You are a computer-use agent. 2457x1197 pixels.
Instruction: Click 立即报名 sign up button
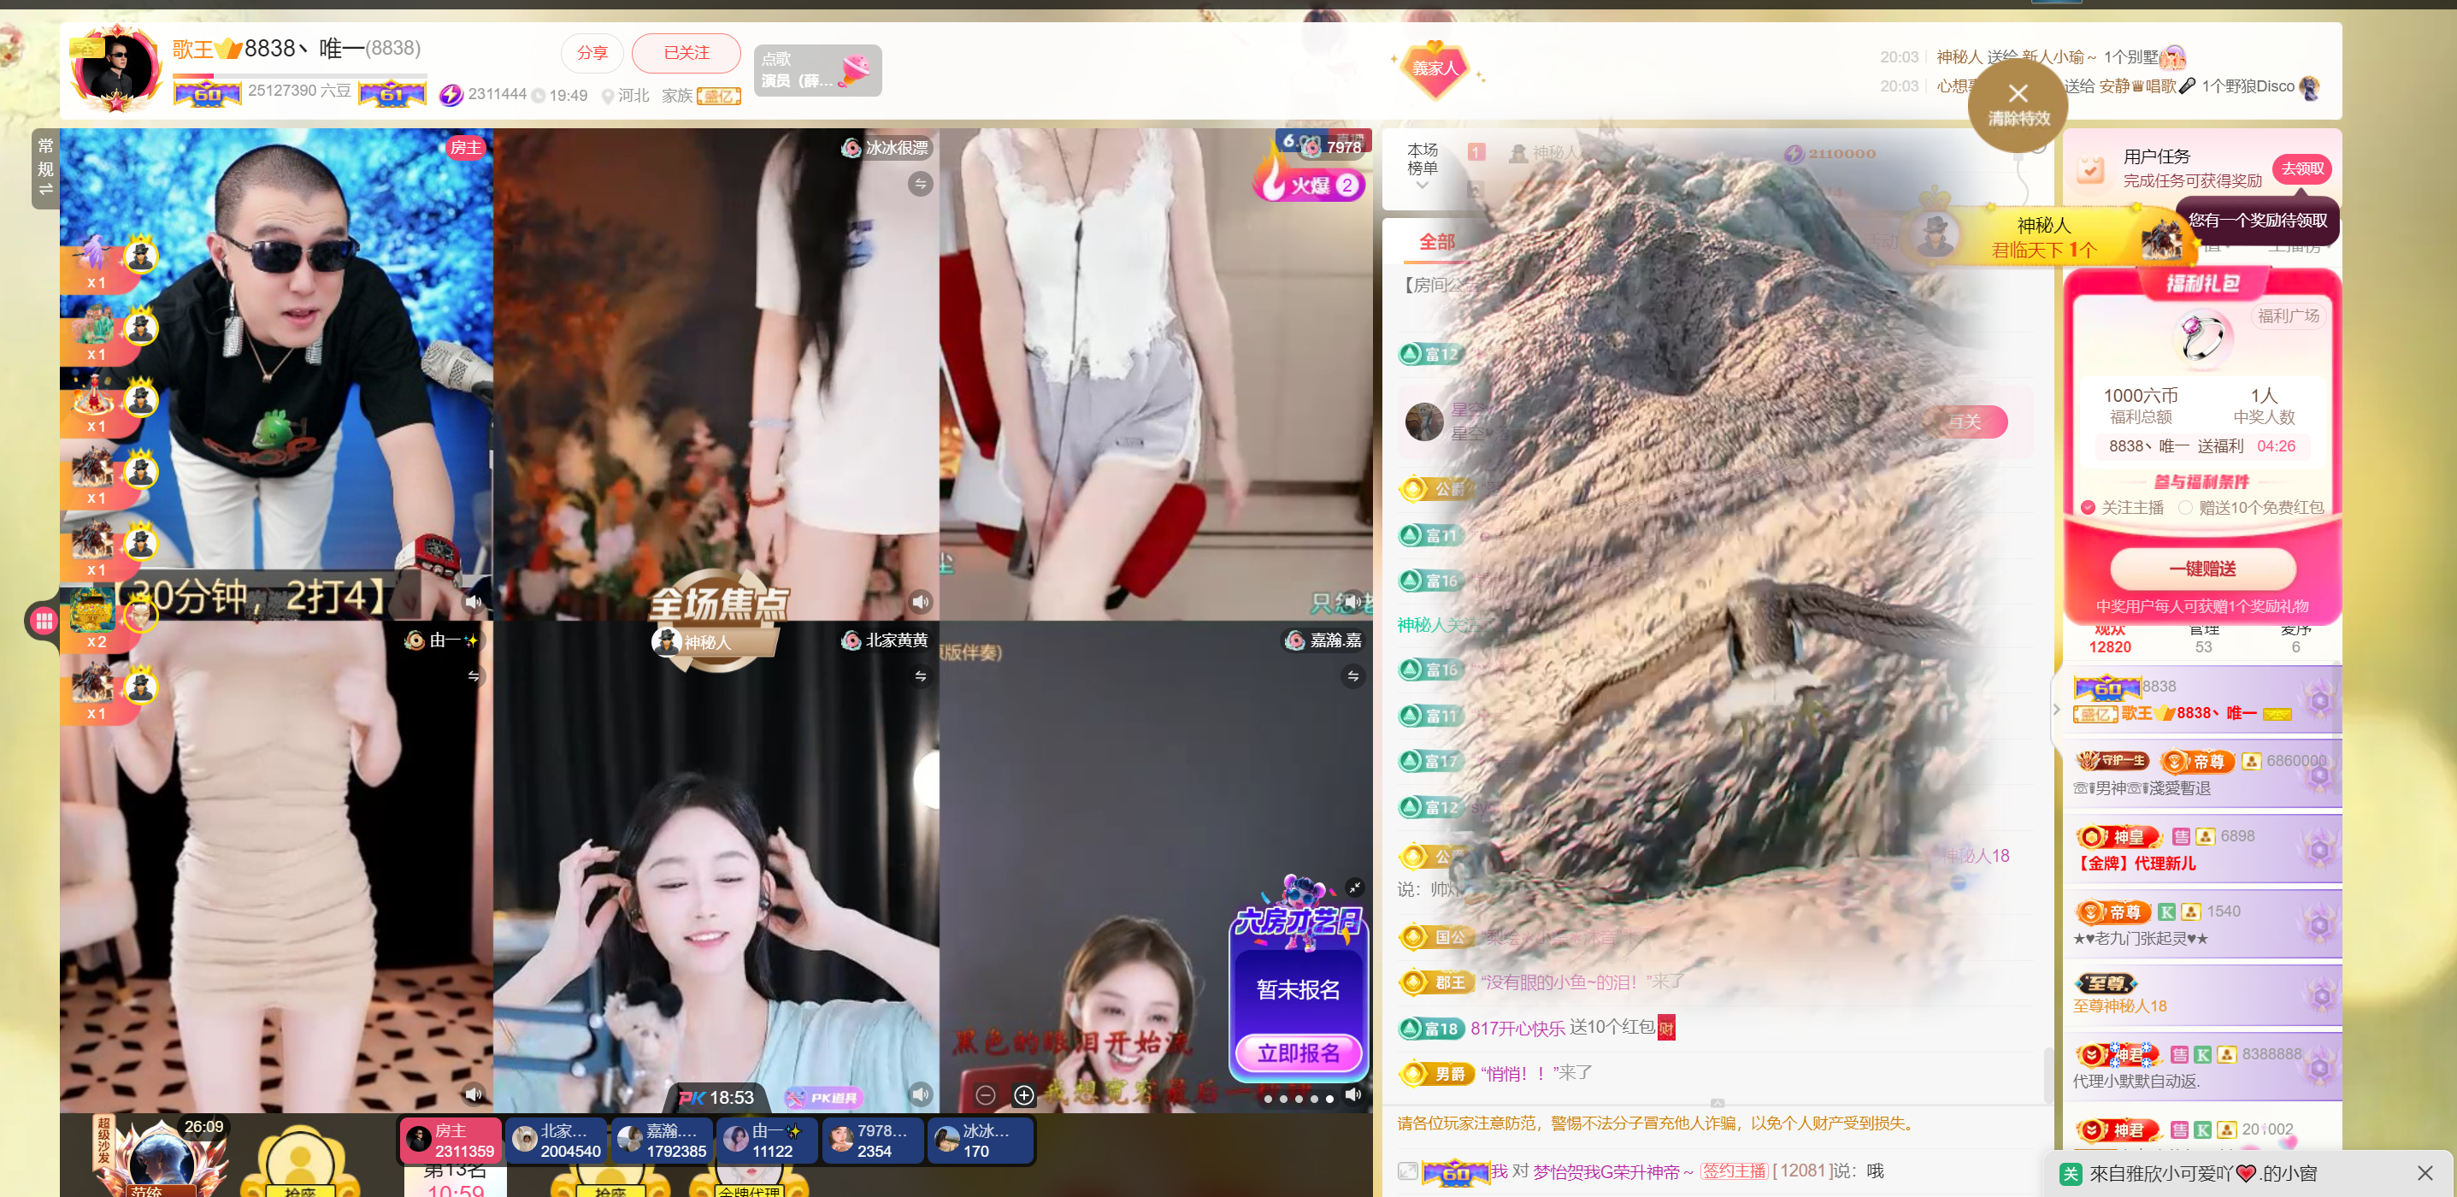coord(1297,1053)
